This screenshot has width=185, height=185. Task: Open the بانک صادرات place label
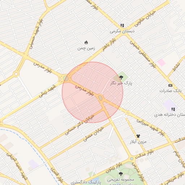tap(171, 91)
